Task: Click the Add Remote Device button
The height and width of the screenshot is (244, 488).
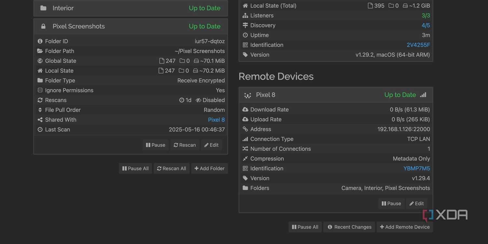Action: [405, 227]
